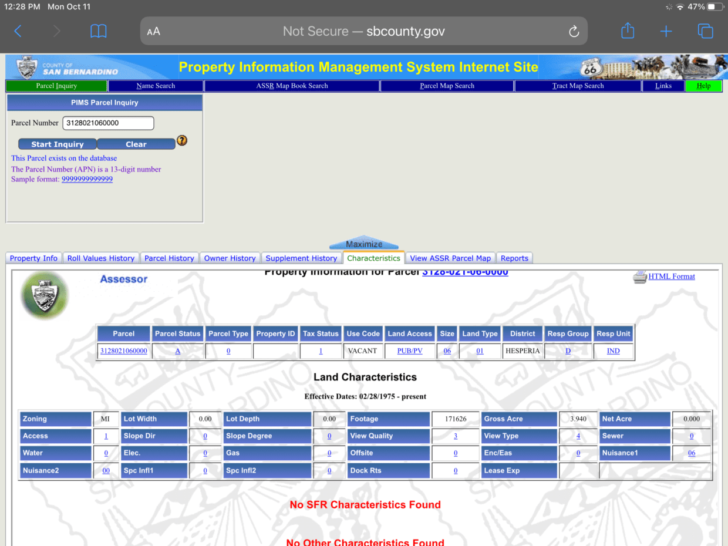Tap the Safari address bar
The height and width of the screenshot is (546, 728).
364,31
